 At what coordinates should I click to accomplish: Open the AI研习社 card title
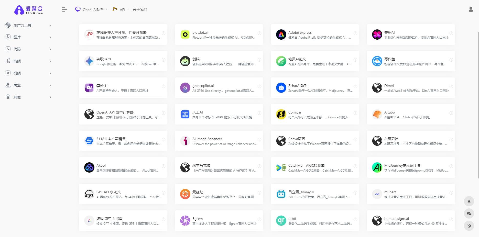(391, 139)
